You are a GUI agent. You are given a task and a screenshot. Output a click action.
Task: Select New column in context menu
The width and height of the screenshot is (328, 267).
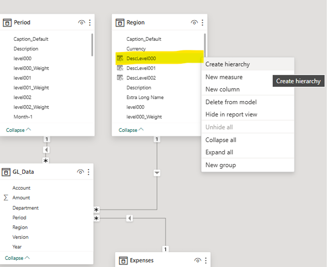[x=248, y=89]
